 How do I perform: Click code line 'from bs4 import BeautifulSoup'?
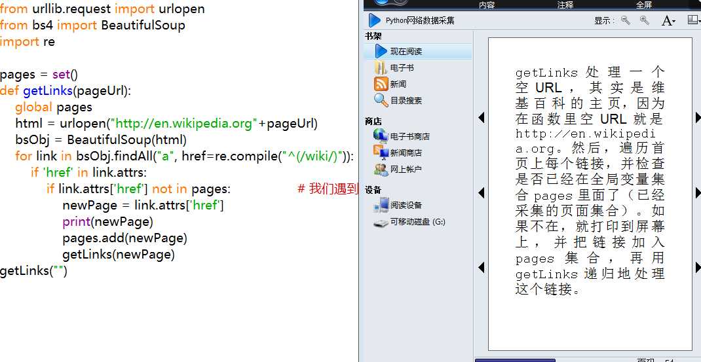click(x=92, y=25)
